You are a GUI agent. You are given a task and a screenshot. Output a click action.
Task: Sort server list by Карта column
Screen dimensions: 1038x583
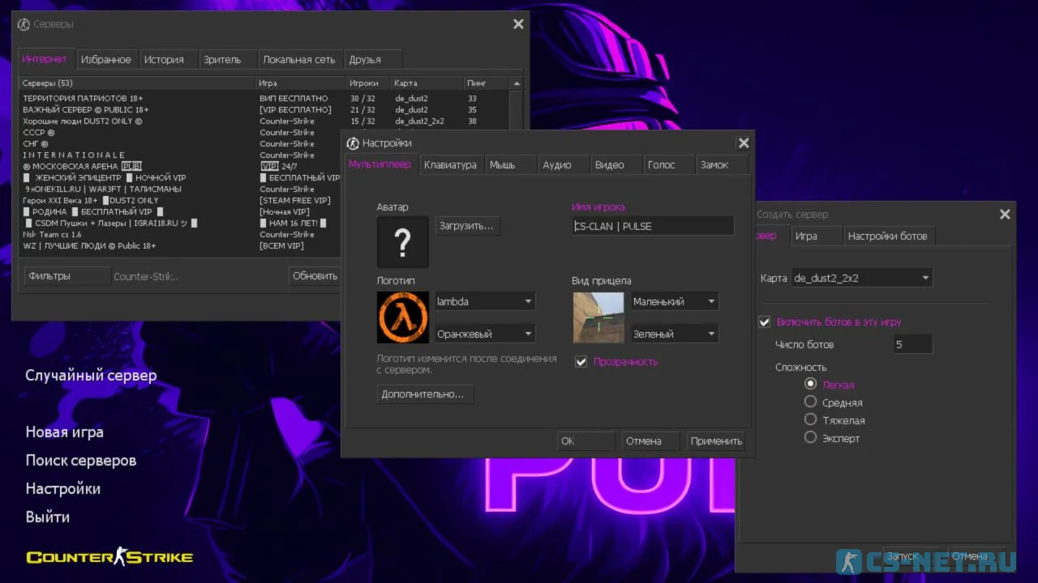coord(427,83)
